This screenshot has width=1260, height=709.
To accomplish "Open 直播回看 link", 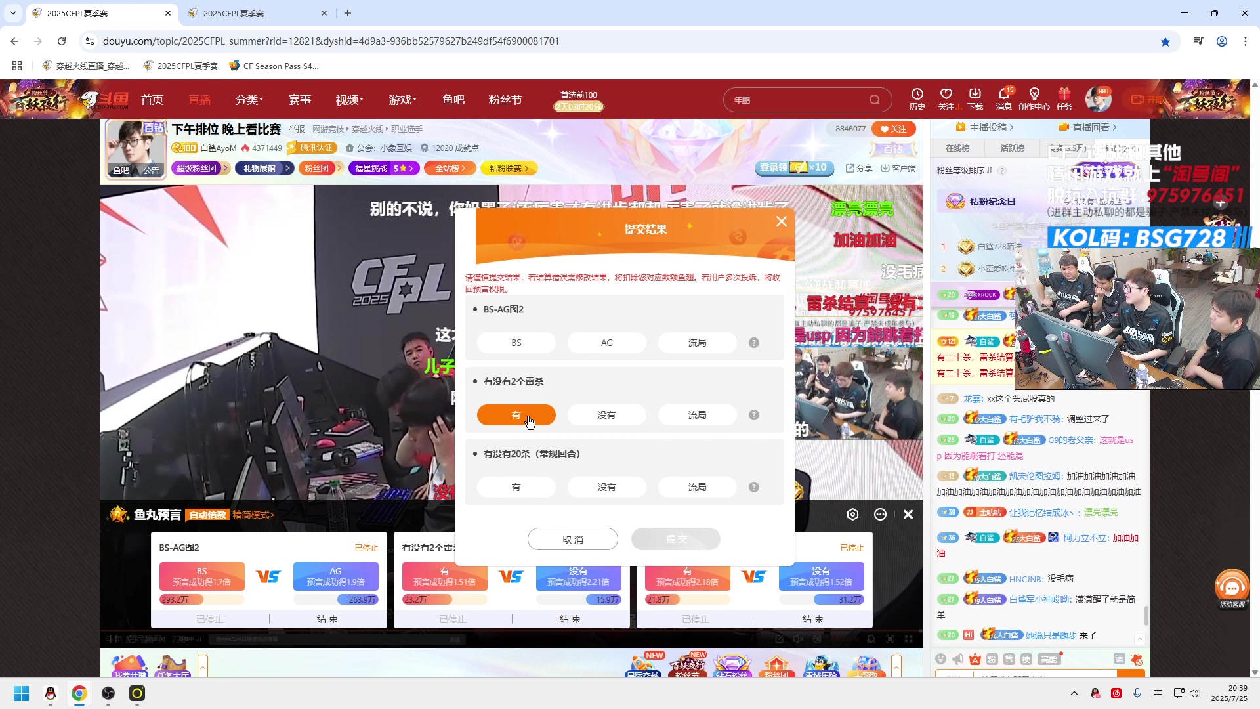I will tap(1087, 127).
